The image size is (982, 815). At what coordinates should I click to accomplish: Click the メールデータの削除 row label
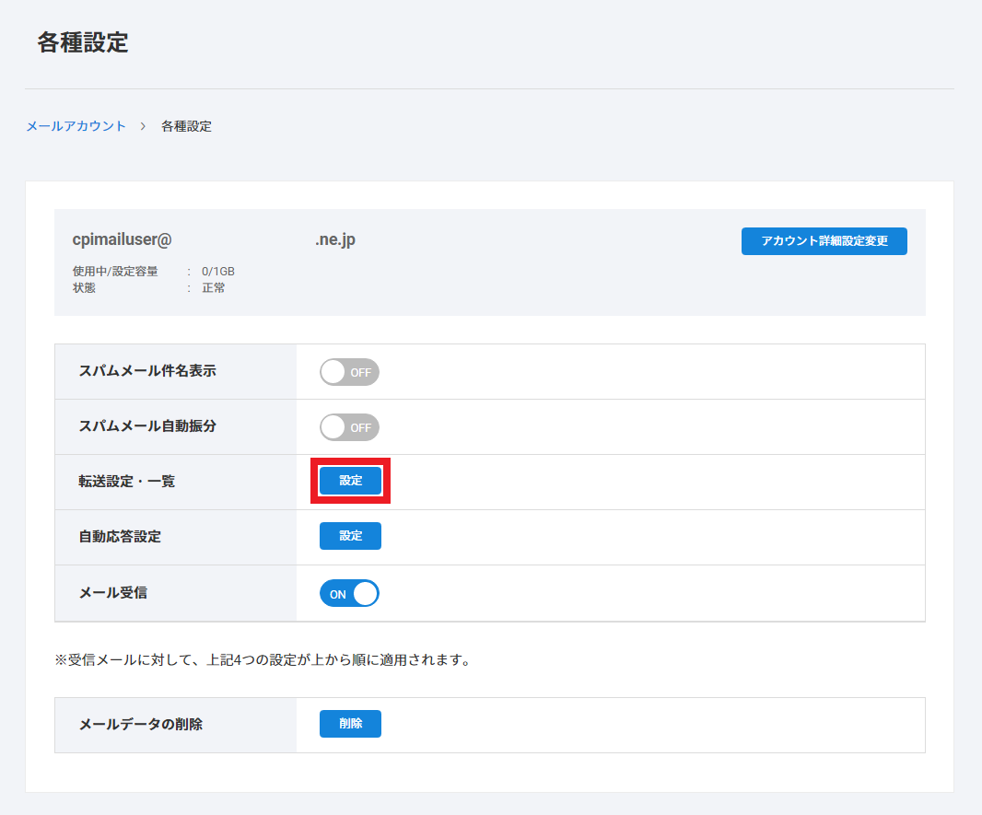(140, 725)
